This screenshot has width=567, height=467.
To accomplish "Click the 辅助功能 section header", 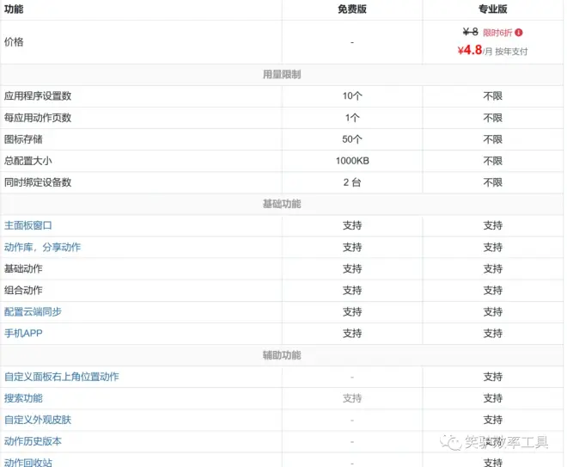I will 281,355.
